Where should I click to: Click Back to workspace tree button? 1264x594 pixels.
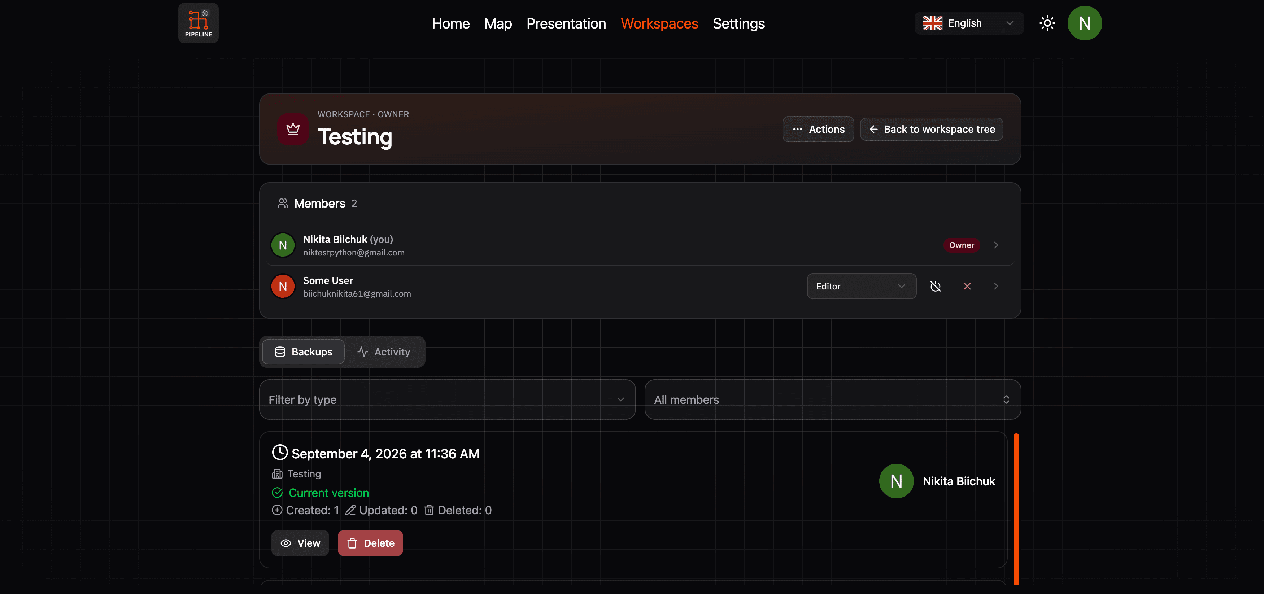[x=931, y=129]
